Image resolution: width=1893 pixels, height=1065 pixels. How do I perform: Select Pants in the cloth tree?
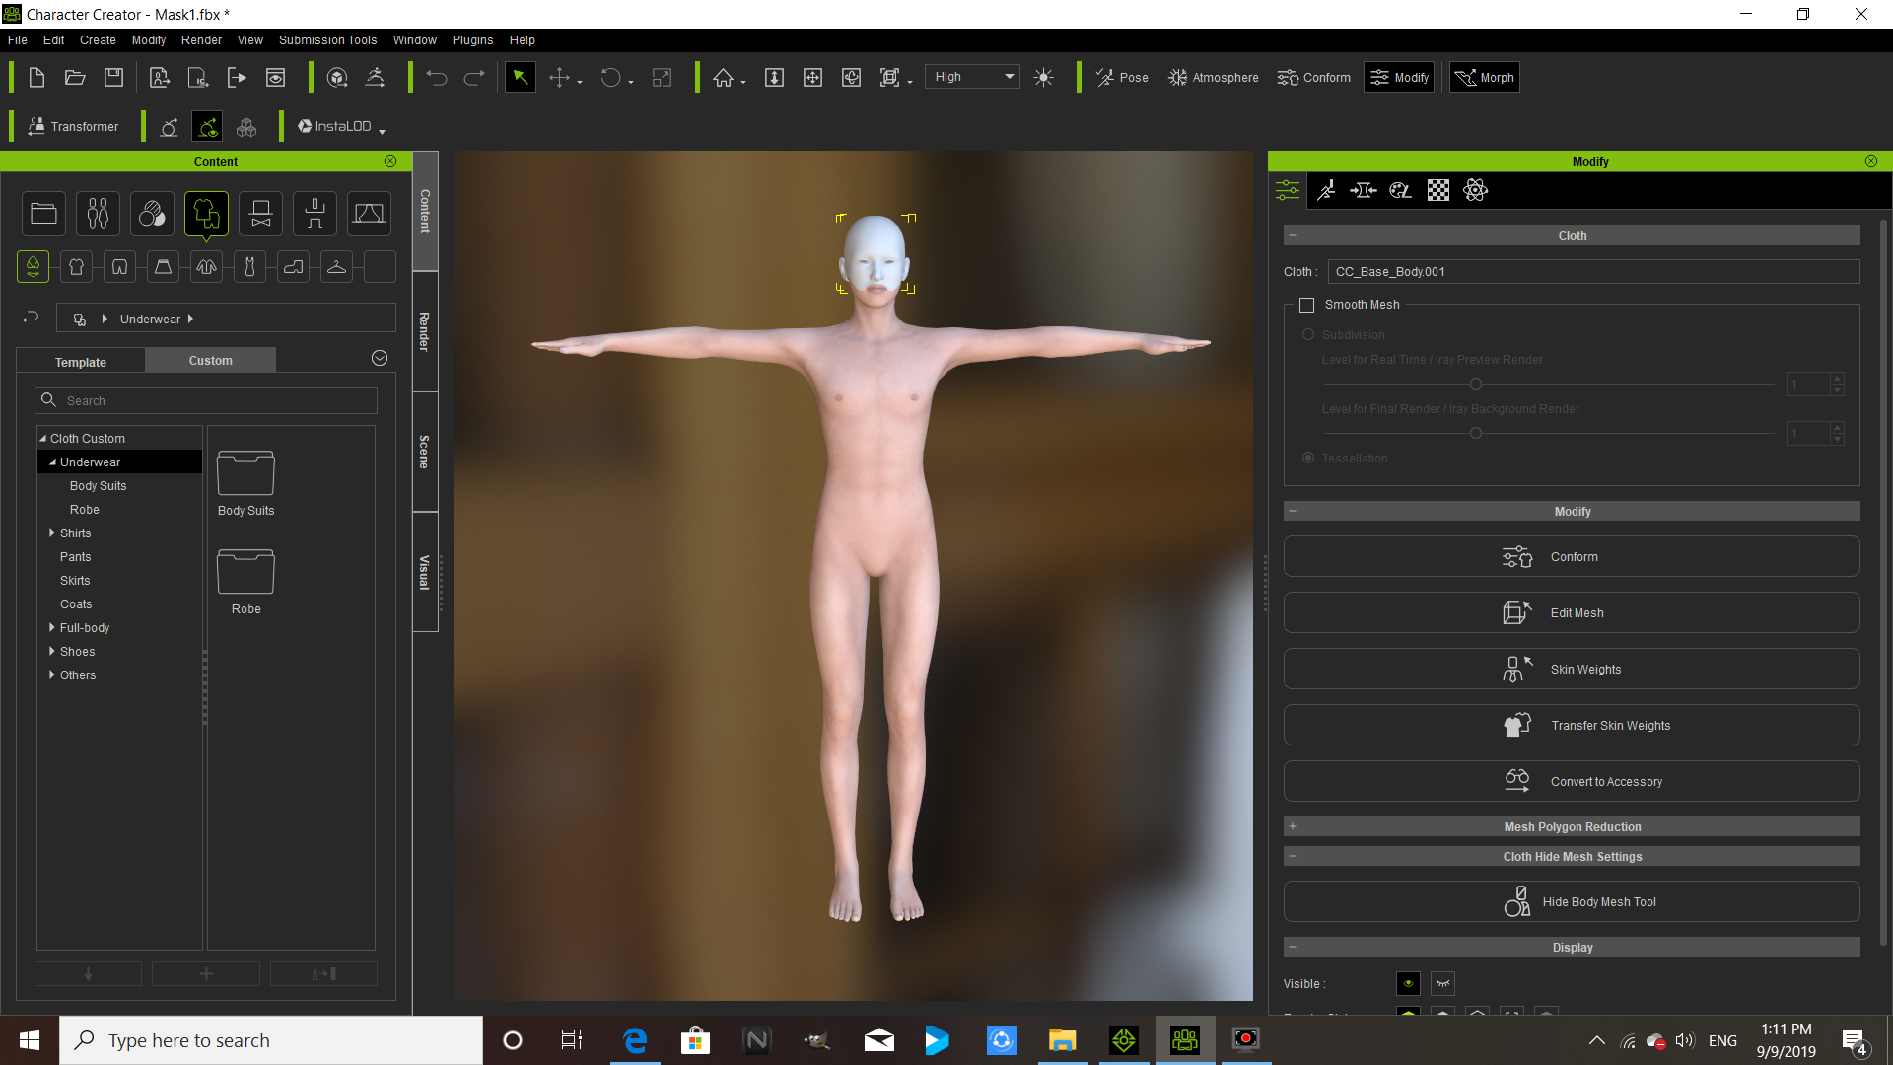75,556
